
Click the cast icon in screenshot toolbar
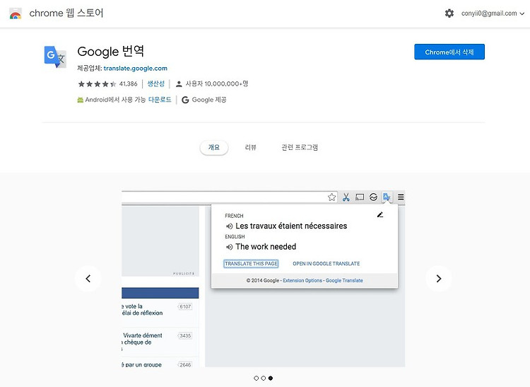point(360,197)
